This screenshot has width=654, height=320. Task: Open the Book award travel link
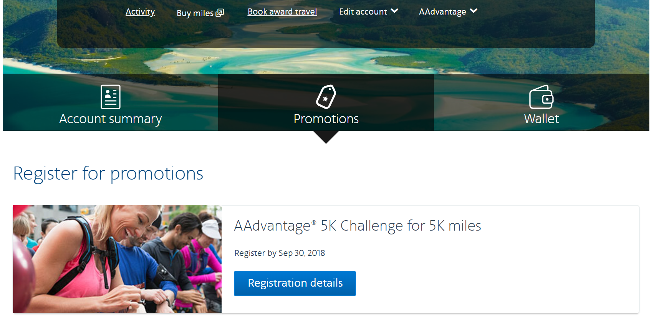tap(282, 12)
